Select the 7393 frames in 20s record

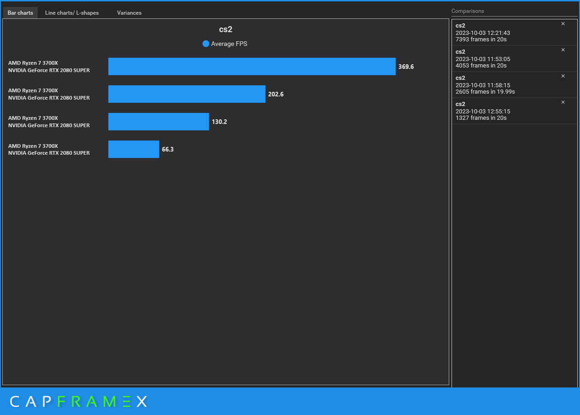point(514,33)
